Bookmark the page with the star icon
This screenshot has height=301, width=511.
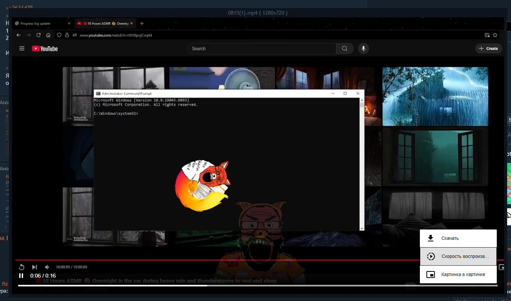495,35
